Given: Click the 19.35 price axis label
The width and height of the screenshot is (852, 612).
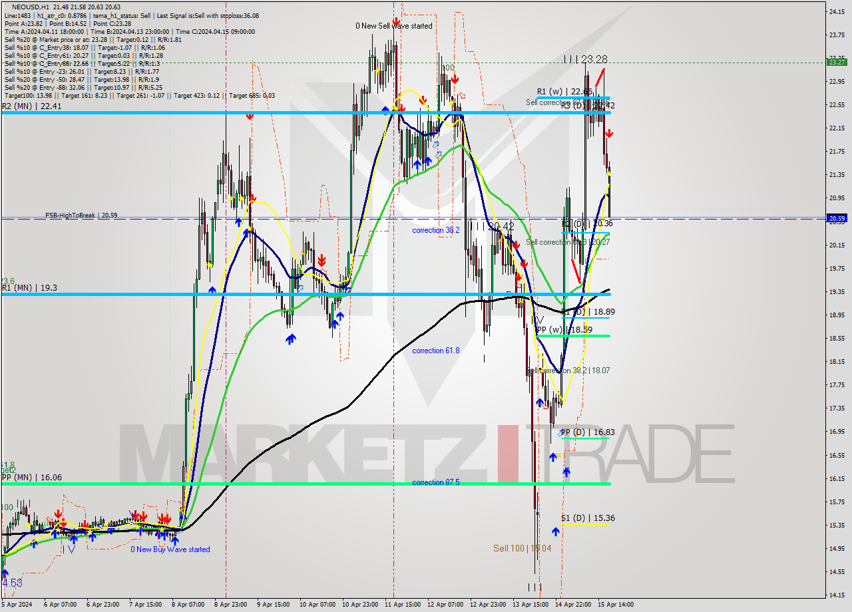Looking at the screenshot, I should (x=837, y=291).
